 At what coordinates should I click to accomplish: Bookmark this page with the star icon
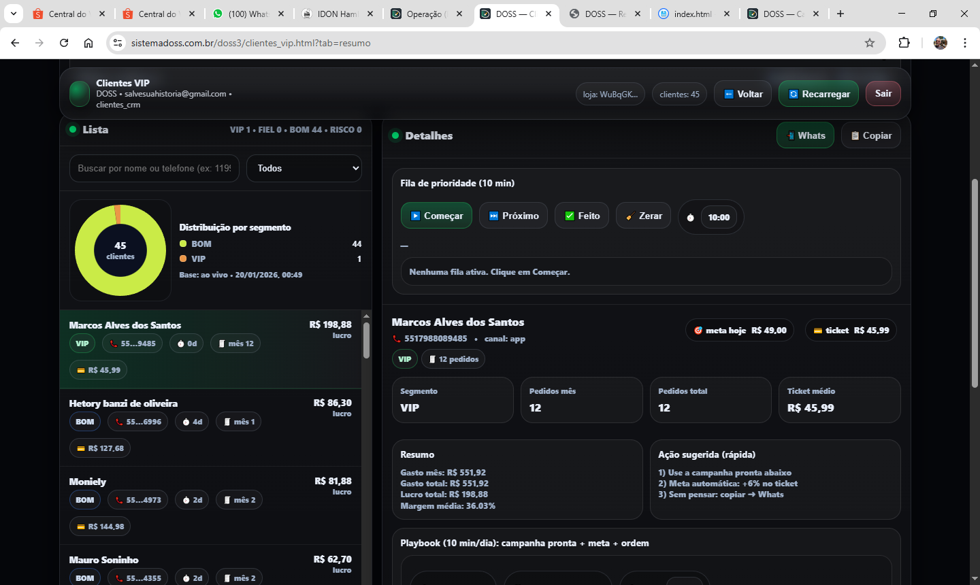(869, 43)
